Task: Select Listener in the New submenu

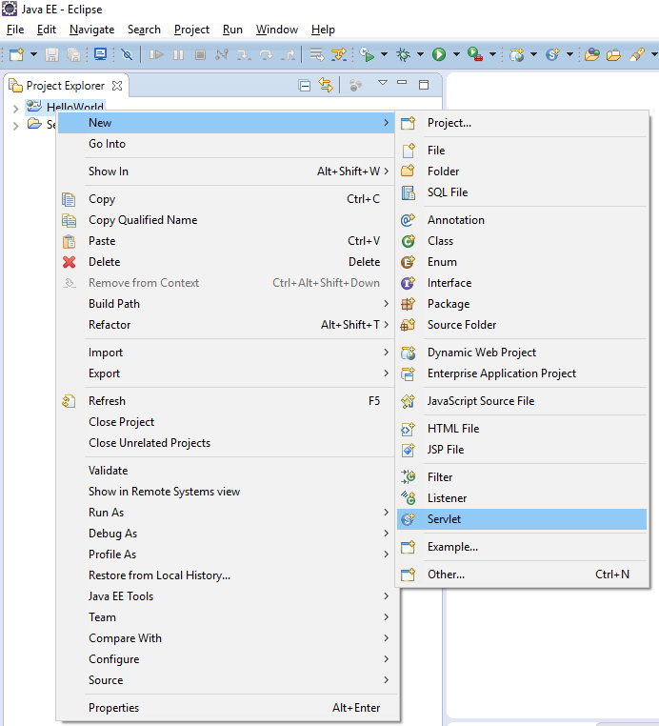Action: [x=522, y=498]
